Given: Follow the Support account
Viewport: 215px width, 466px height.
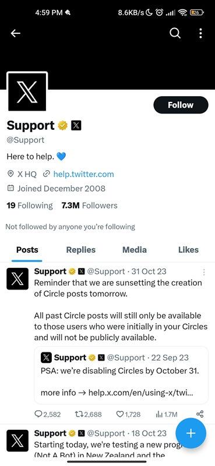Looking at the screenshot, I should 181,105.
